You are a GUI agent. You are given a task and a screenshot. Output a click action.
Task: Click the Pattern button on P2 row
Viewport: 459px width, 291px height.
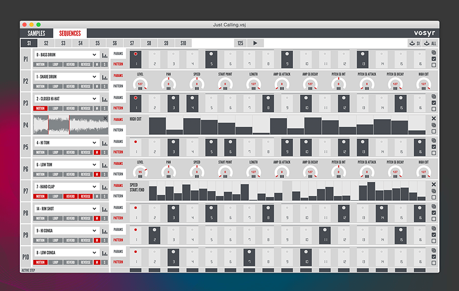tap(118, 86)
